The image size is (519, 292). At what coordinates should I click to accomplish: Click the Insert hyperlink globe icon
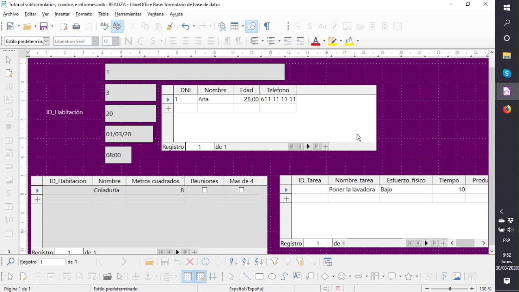point(222,27)
